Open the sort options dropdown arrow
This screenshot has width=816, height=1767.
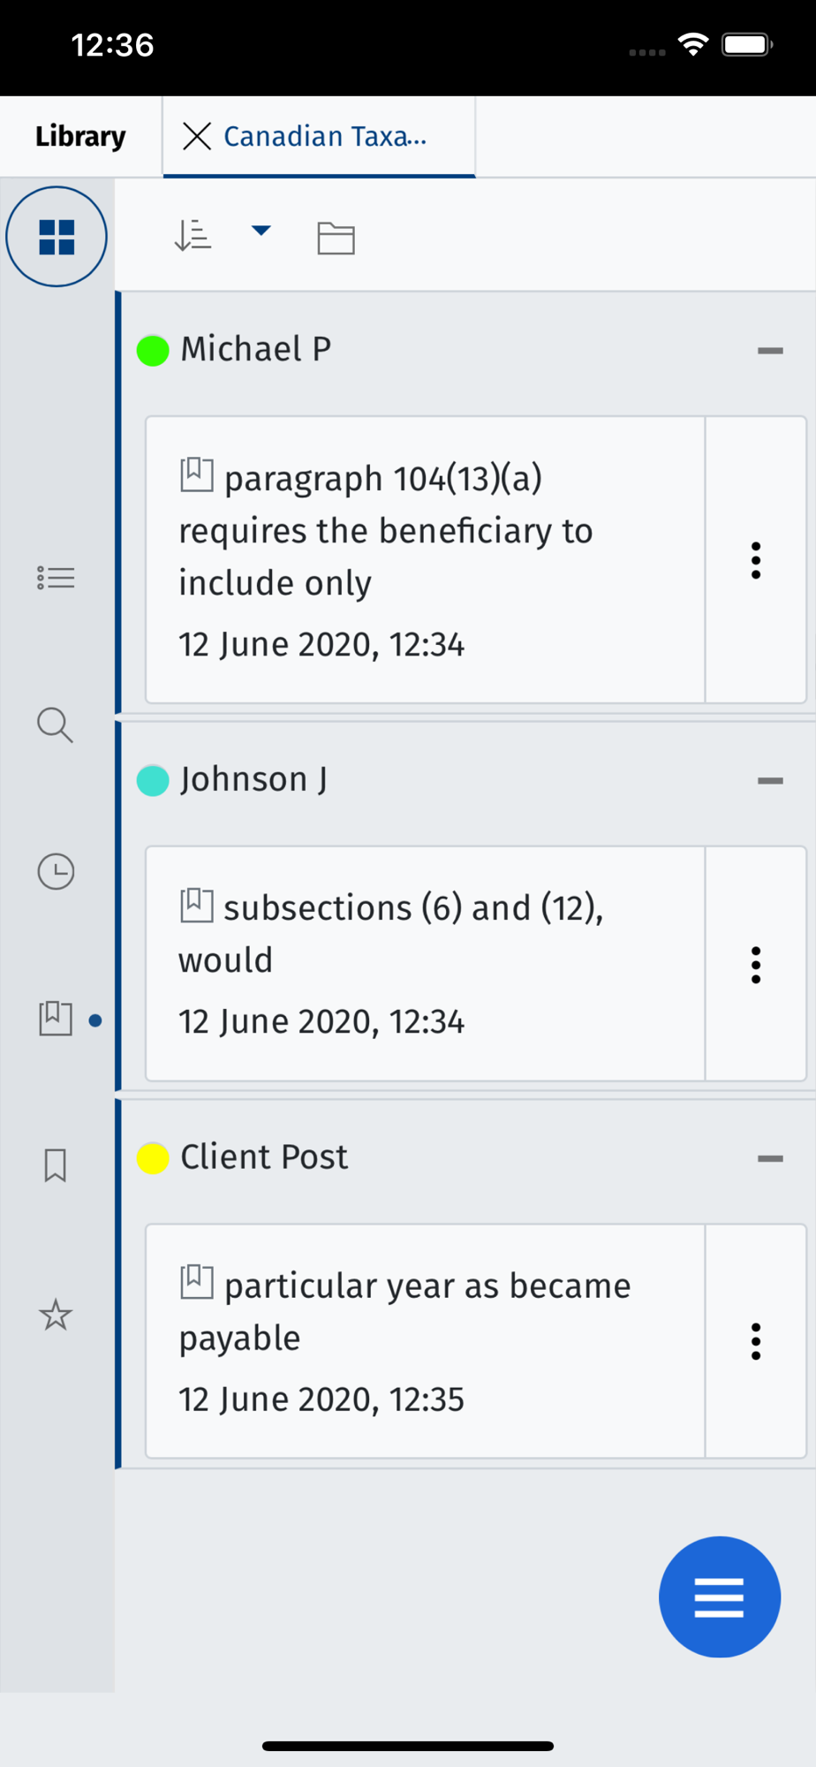point(261,231)
